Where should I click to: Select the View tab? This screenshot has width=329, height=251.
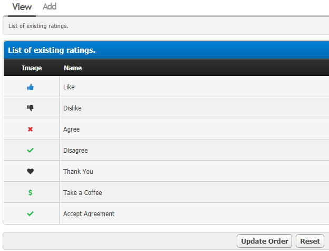(x=22, y=7)
